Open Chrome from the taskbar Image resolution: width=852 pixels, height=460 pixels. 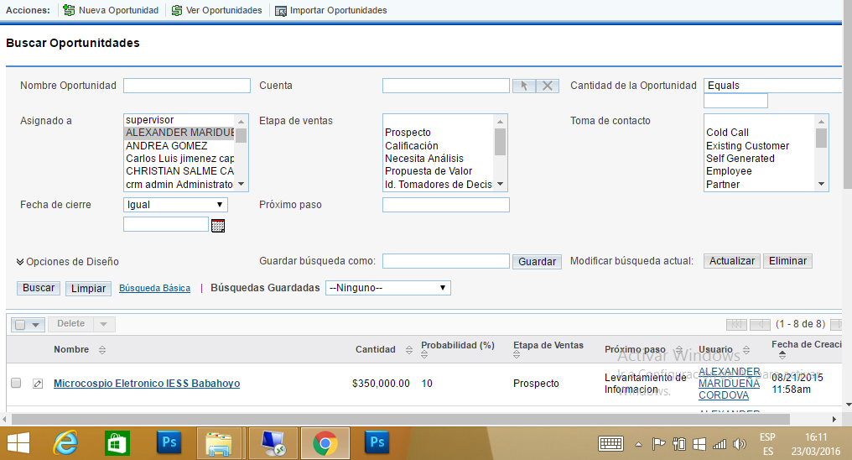(325, 442)
